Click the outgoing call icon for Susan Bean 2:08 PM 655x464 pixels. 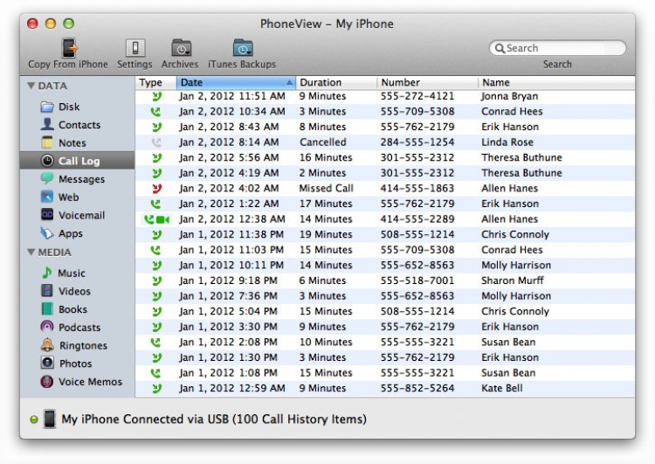(x=155, y=343)
